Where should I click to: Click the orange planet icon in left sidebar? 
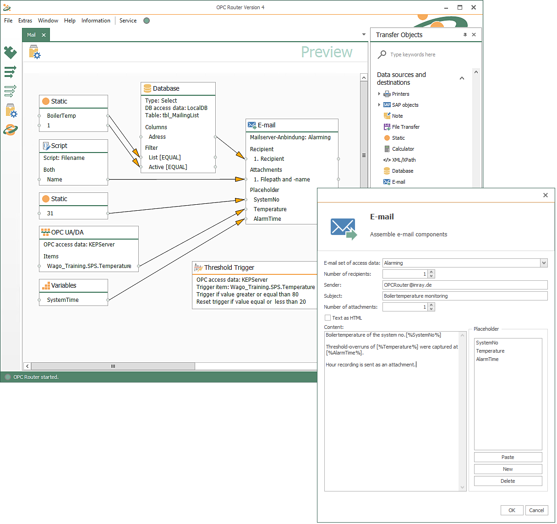click(10, 130)
